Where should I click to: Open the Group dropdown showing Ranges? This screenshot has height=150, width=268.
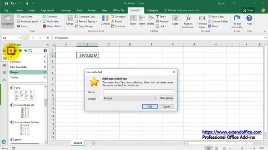130,98
